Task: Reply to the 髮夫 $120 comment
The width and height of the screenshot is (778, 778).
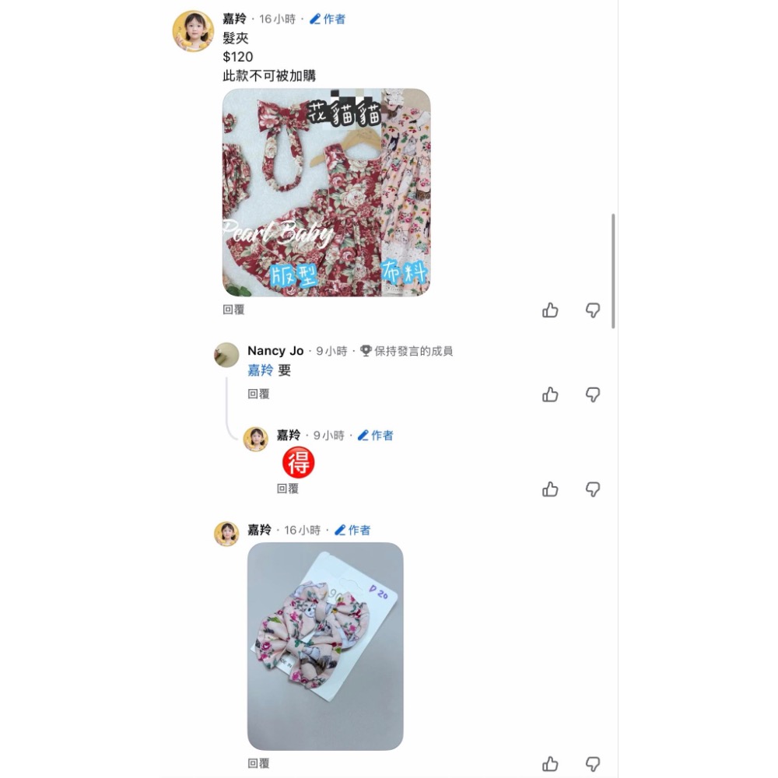Action: [233, 310]
